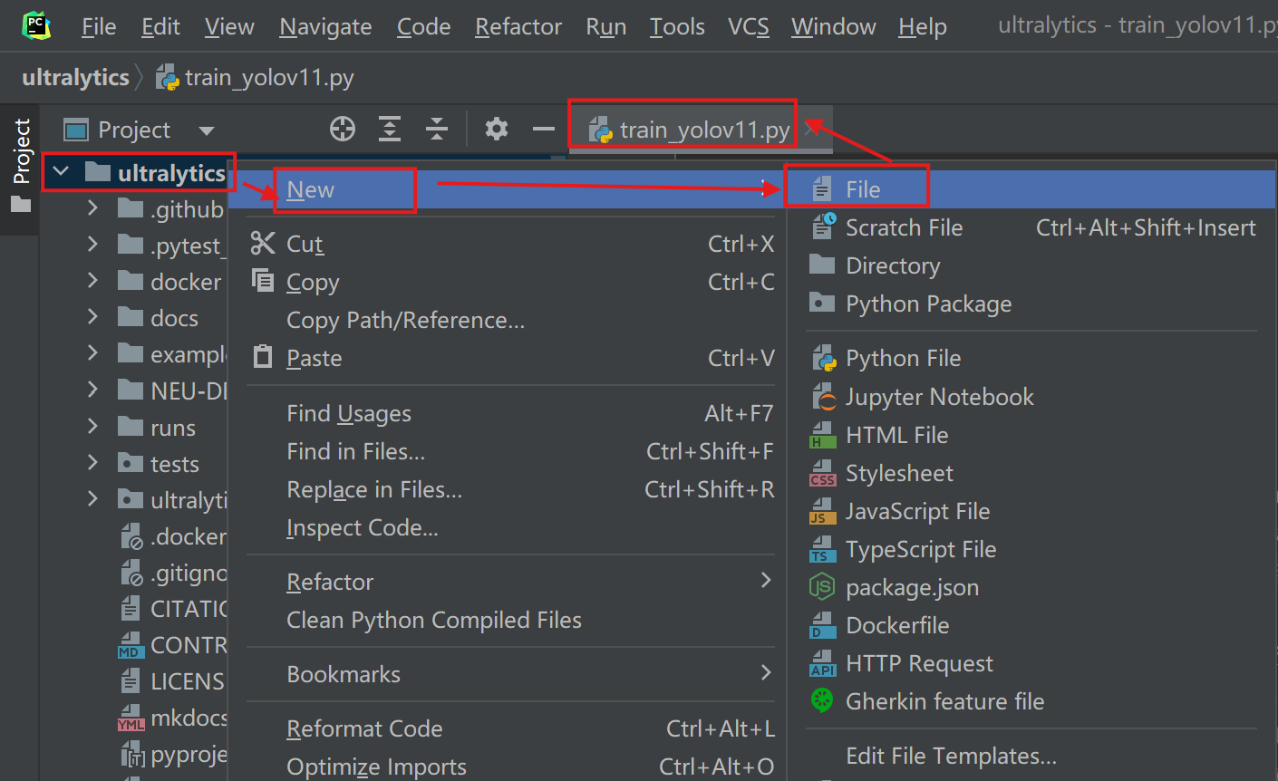Open the Project view dropdown arrow
Screen dimensions: 1278x781
coord(207,131)
